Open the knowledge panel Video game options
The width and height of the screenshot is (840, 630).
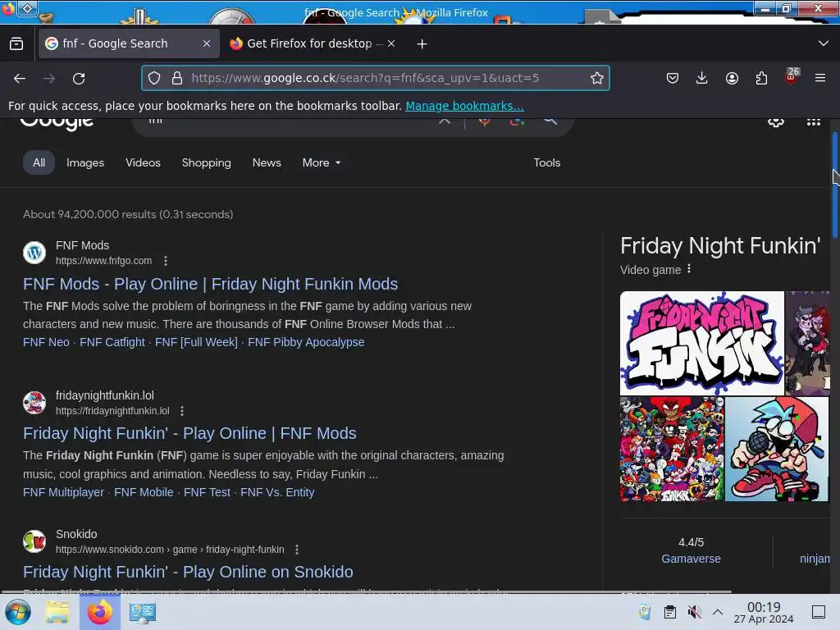coord(689,269)
